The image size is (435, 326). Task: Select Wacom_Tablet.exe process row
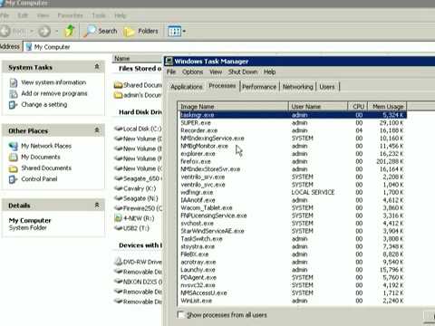(x=292, y=208)
